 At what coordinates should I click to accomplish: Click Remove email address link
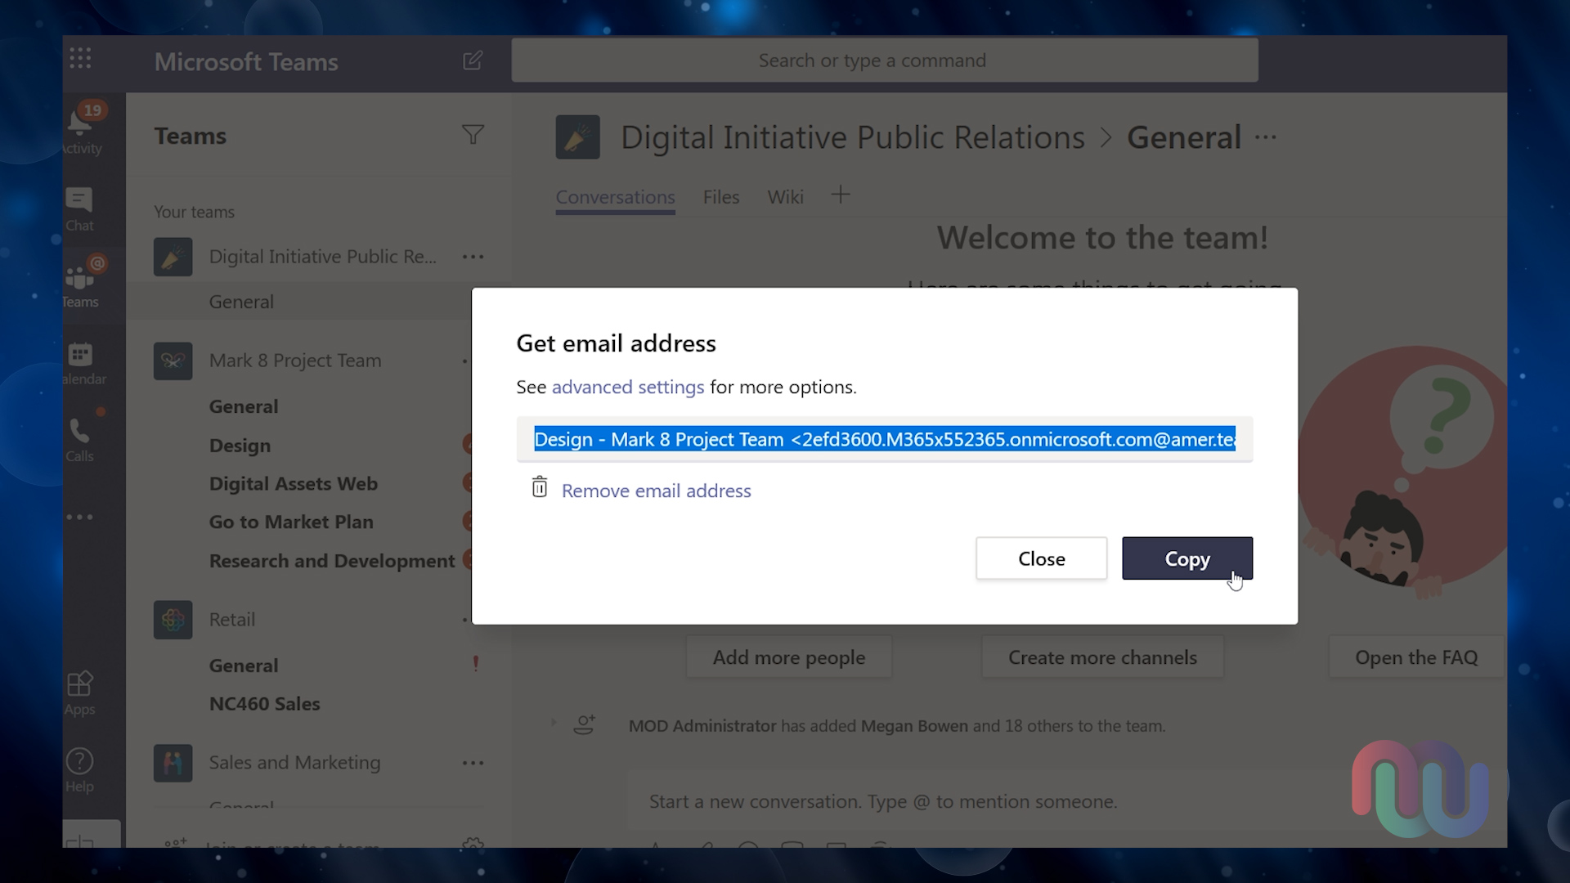pyautogui.click(x=656, y=491)
